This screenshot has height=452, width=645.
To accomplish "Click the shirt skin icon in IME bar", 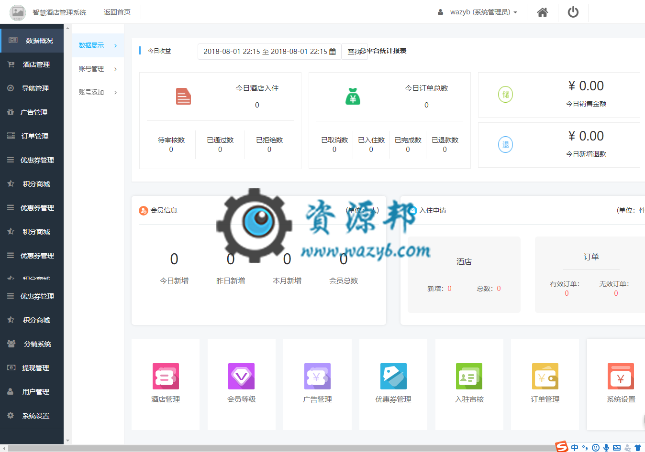I will coord(637,448).
